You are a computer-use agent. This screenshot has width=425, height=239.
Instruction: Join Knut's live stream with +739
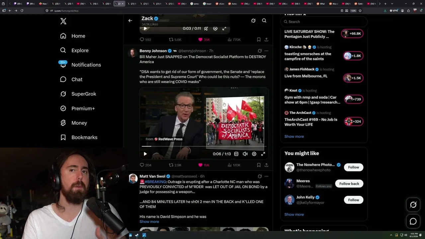(353, 99)
